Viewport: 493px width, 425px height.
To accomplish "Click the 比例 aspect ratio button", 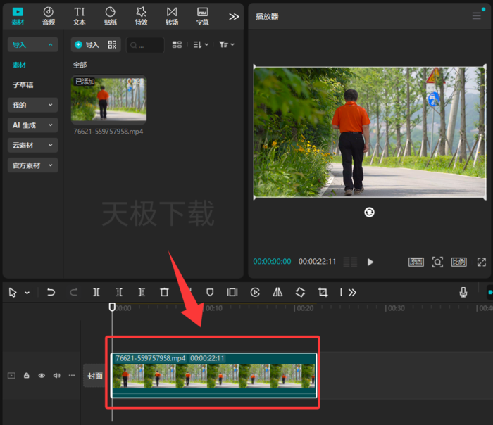I will (458, 262).
